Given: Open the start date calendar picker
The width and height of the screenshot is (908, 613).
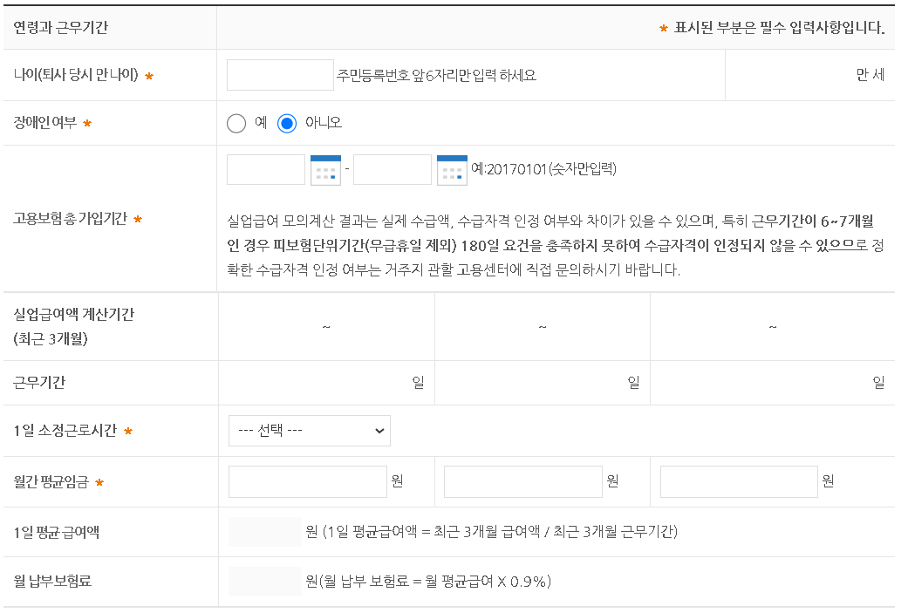Looking at the screenshot, I should 325,169.
